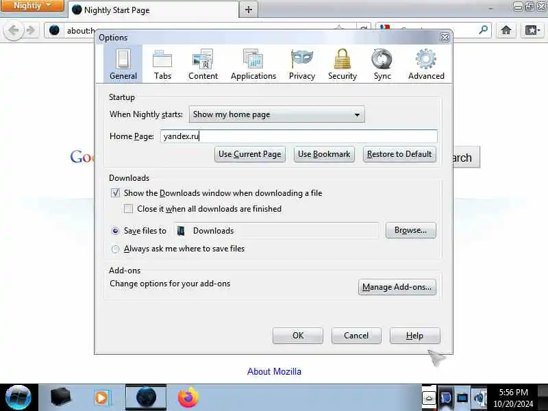Switch to the Sync options pane
Viewport: 548px width, 411px height.
point(382,64)
